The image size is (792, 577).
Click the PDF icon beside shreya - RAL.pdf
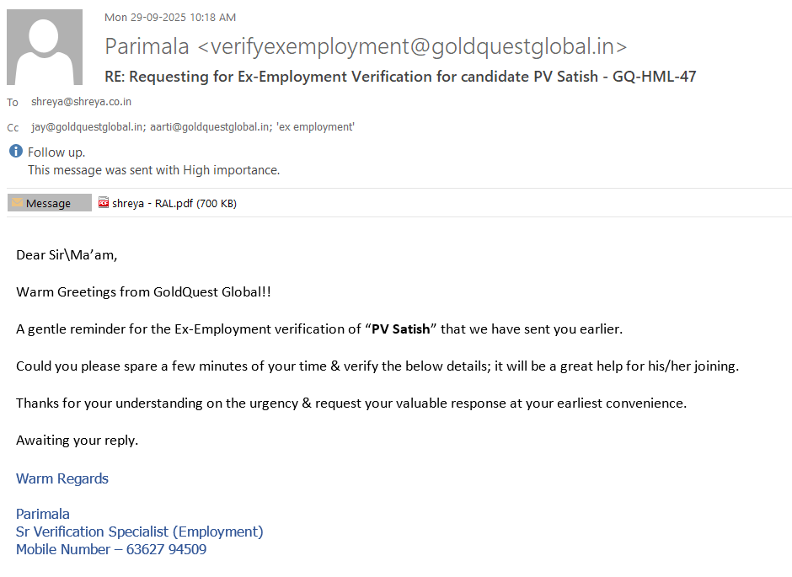(x=104, y=203)
